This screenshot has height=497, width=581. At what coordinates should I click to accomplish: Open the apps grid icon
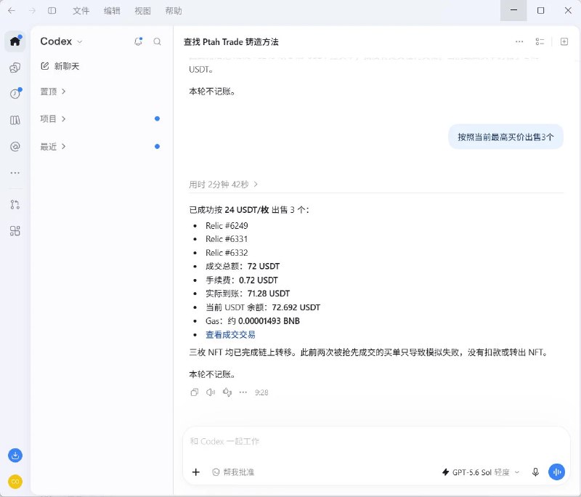(x=15, y=231)
